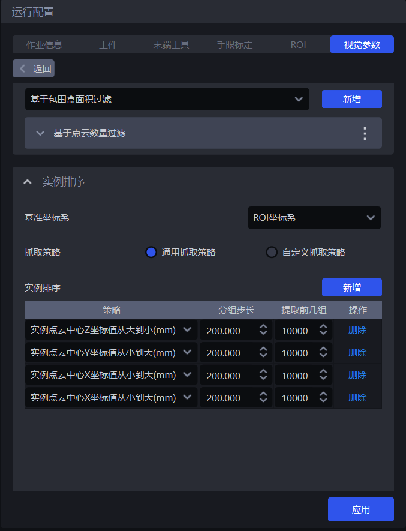Open the 基于包围盒面积过滤 dropdown
406x531 pixels.
pyautogui.click(x=167, y=100)
